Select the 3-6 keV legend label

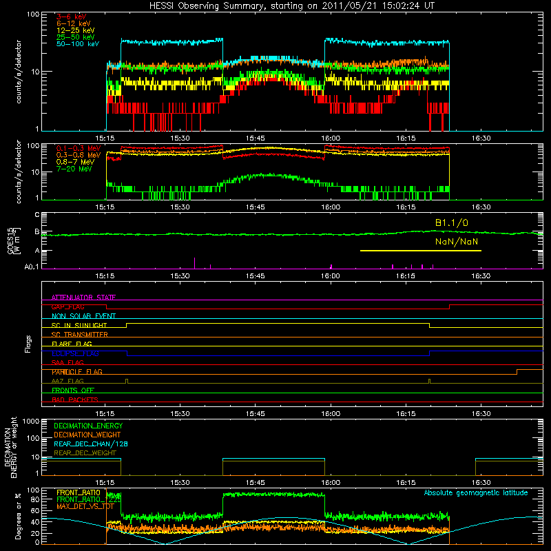pos(72,17)
